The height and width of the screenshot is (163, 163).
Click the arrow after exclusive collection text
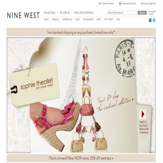[x=133, y=99]
